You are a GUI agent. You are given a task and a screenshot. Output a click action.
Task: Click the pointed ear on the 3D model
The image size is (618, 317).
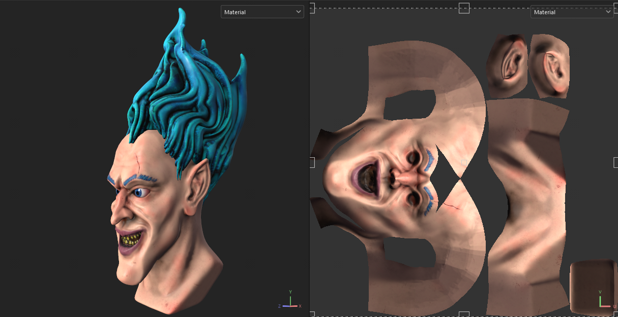click(x=197, y=185)
